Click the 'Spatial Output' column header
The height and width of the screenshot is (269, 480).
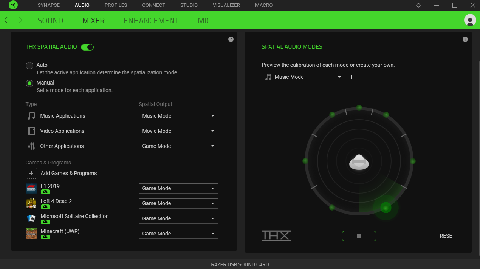click(155, 104)
